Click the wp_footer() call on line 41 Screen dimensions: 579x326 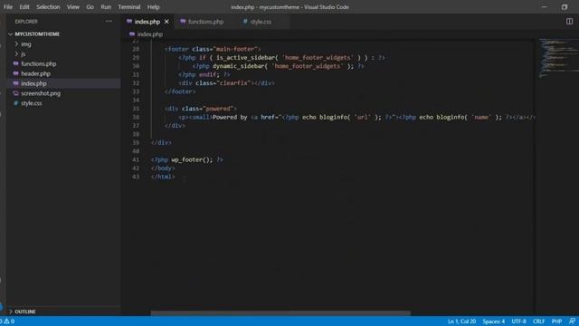click(192, 159)
